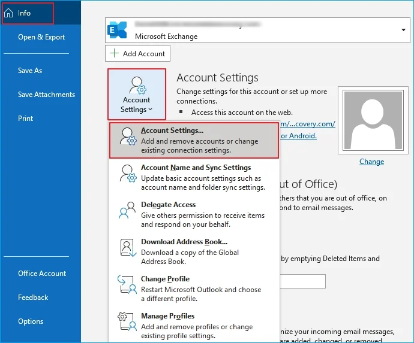414x343 pixels.
Task: Click the Account Settings menu item icon
Action: pos(128,136)
